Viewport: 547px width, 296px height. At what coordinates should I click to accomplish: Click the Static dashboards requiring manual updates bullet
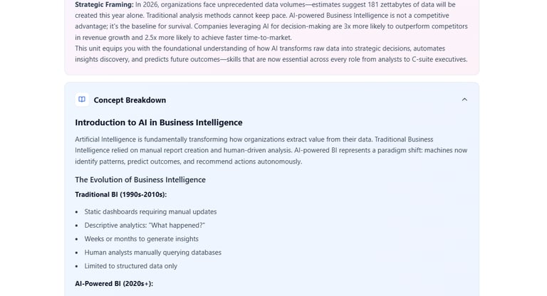150,211
